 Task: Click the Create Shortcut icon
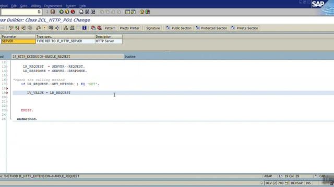tap(133, 12)
